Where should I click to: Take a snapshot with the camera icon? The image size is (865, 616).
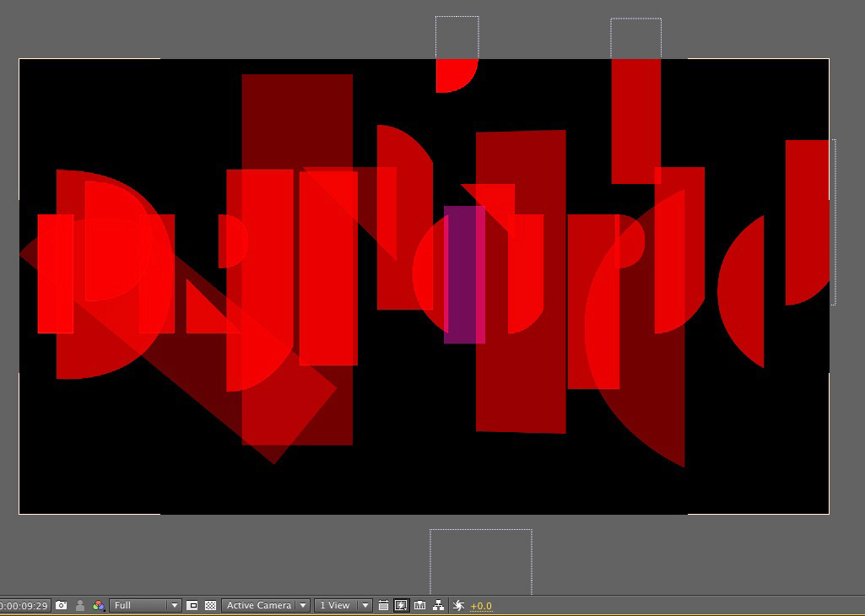coord(62,606)
